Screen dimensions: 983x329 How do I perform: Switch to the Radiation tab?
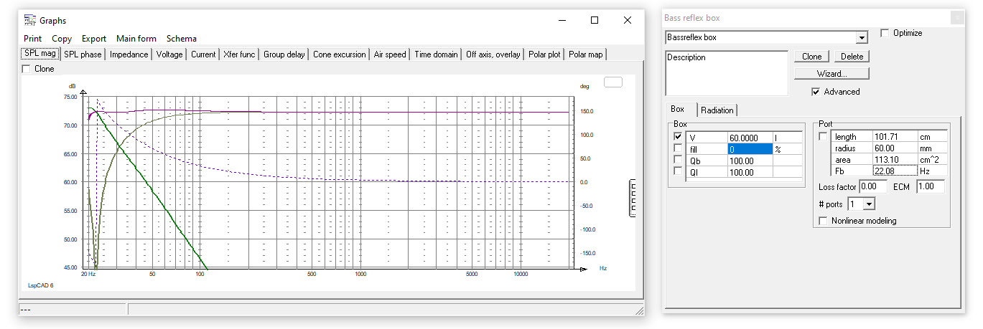coord(717,110)
